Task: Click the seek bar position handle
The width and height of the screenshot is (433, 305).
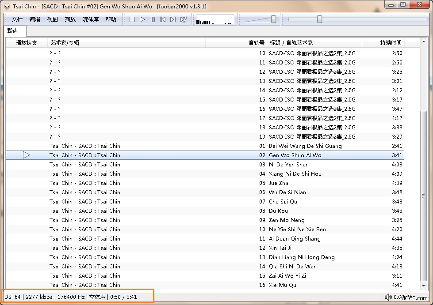Action: coord(319,19)
